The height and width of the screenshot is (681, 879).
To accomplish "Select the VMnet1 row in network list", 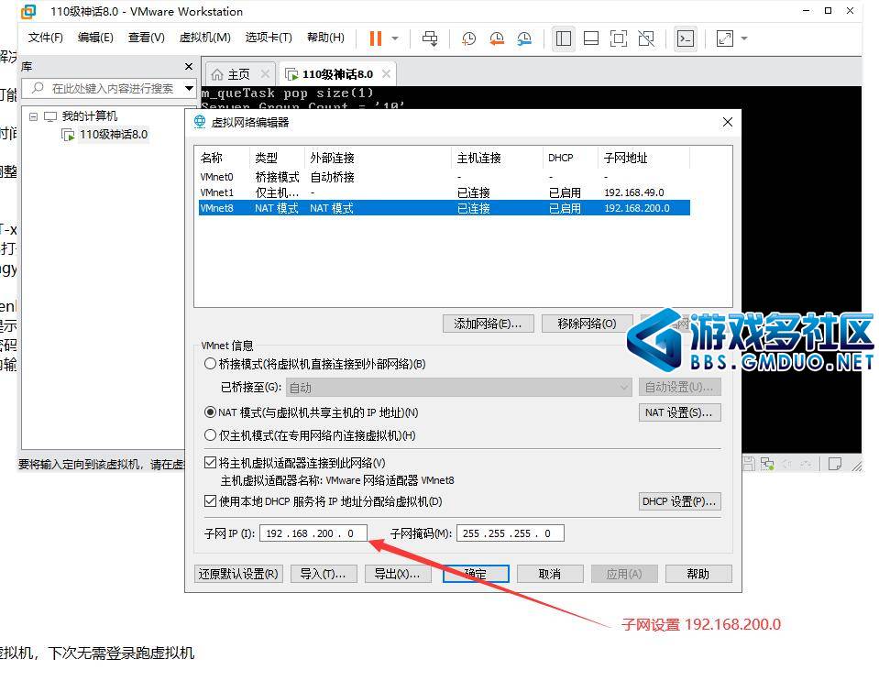I will click(444, 192).
